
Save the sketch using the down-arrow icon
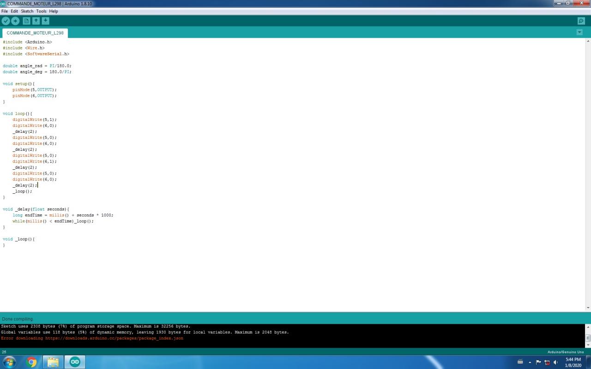coord(45,21)
